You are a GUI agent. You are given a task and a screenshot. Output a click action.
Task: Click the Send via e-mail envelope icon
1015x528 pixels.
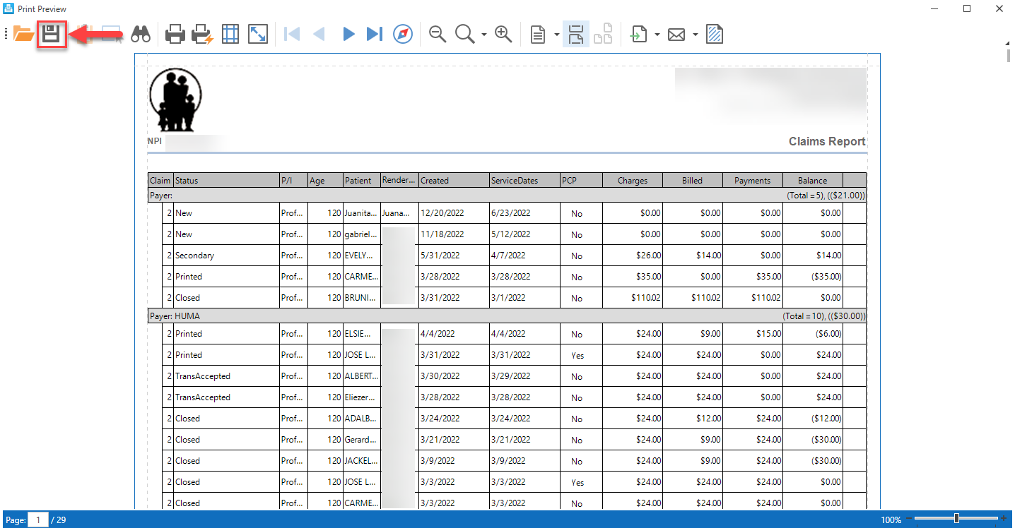click(x=676, y=34)
